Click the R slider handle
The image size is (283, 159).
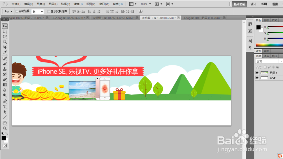coord(268,28)
